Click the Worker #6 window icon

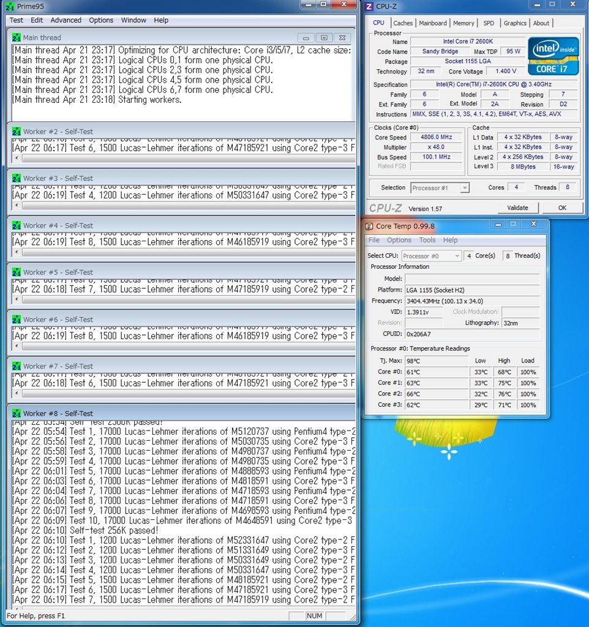16,320
